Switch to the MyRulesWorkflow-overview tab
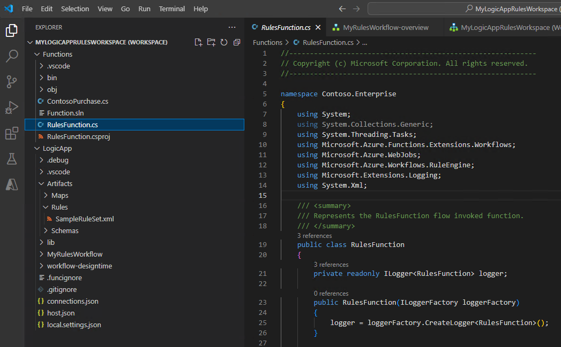The height and width of the screenshot is (347, 561). coord(385,27)
